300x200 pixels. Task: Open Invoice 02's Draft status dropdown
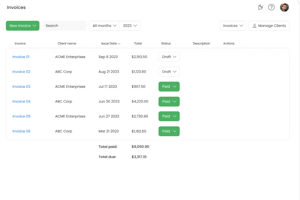[169, 72]
